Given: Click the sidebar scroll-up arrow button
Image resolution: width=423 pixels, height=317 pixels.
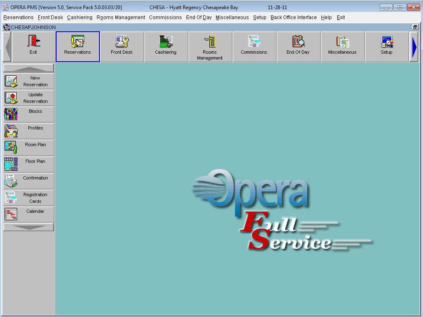Looking at the screenshot, I should coord(29,68).
